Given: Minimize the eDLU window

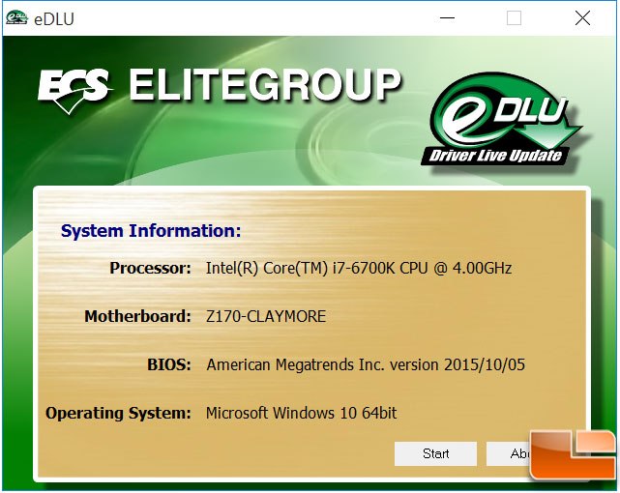Looking at the screenshot, I should (x=447, y=18).
